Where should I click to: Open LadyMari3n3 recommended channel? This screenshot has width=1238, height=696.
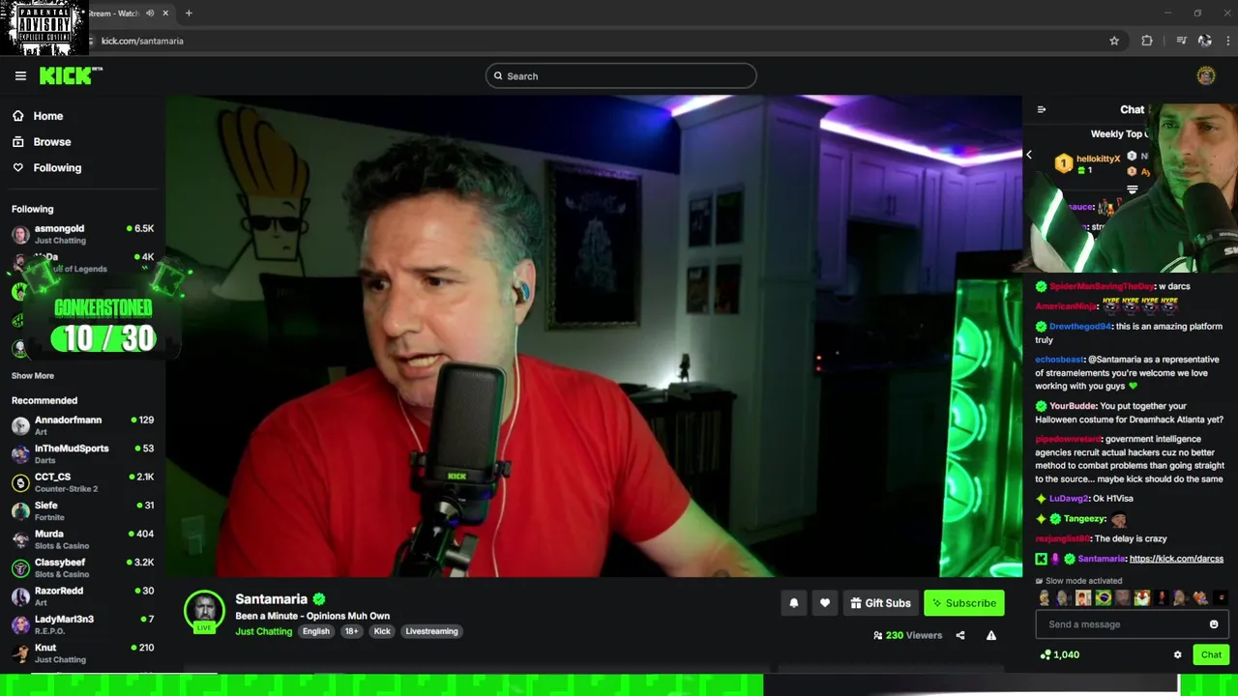82,624
